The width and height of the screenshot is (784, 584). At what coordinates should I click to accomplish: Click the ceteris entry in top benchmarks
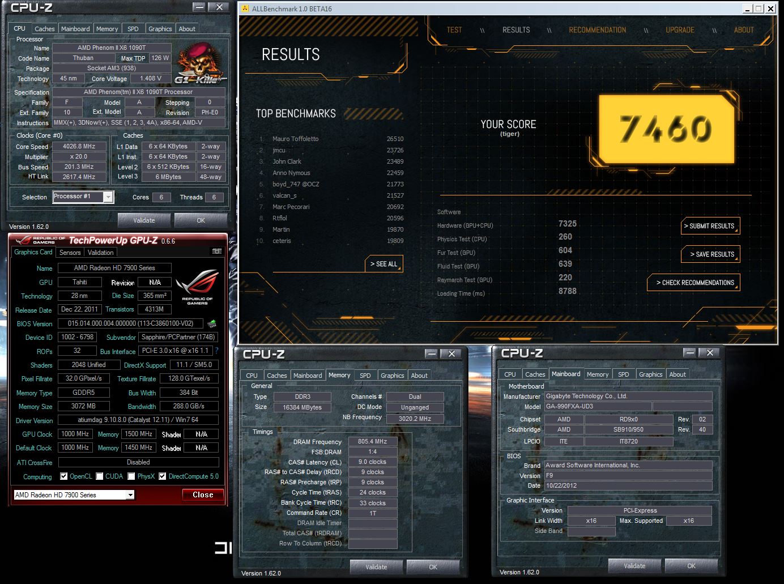(282, 241)
